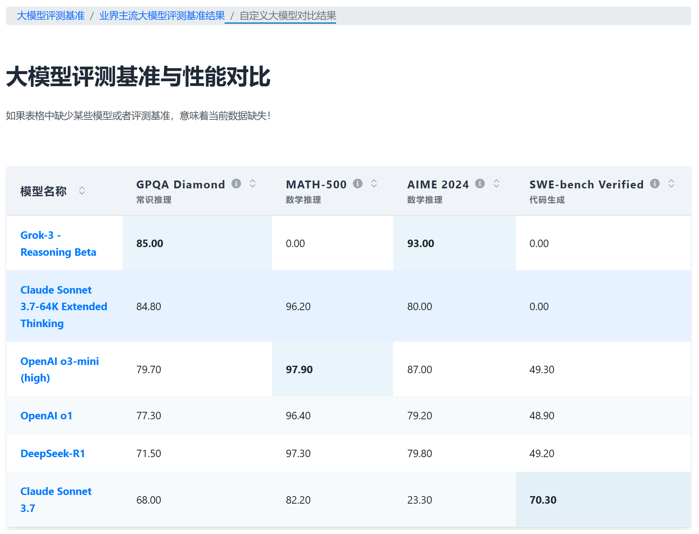Click the 84.80 GPQA score cell
Screen dimensions: 699x534
point(197,306)
